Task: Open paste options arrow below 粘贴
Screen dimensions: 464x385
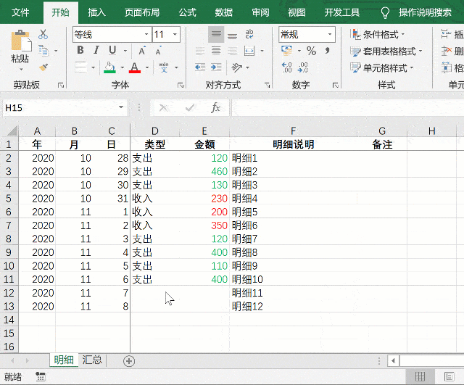Action: point(21,70)
